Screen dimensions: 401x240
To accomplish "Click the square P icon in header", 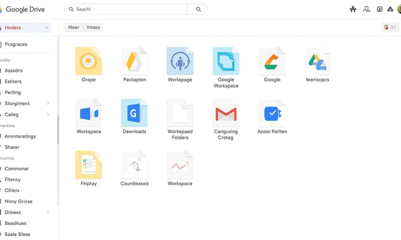I will pos(380,9).
